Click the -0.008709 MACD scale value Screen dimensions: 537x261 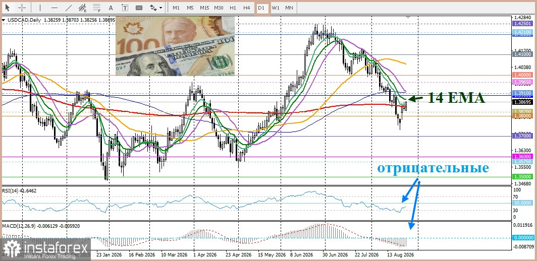(524, 246)
